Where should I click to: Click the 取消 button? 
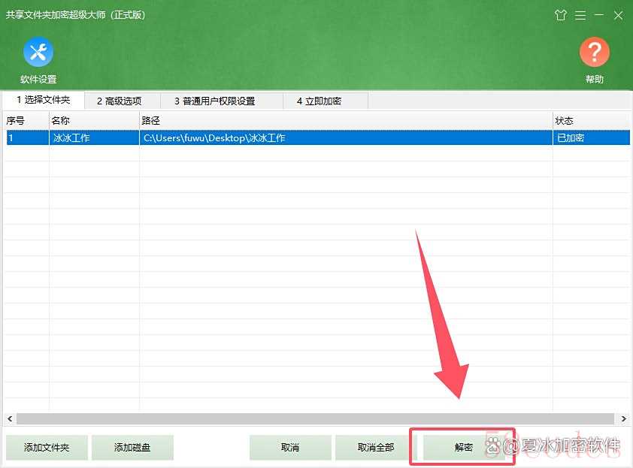(290, 448)
